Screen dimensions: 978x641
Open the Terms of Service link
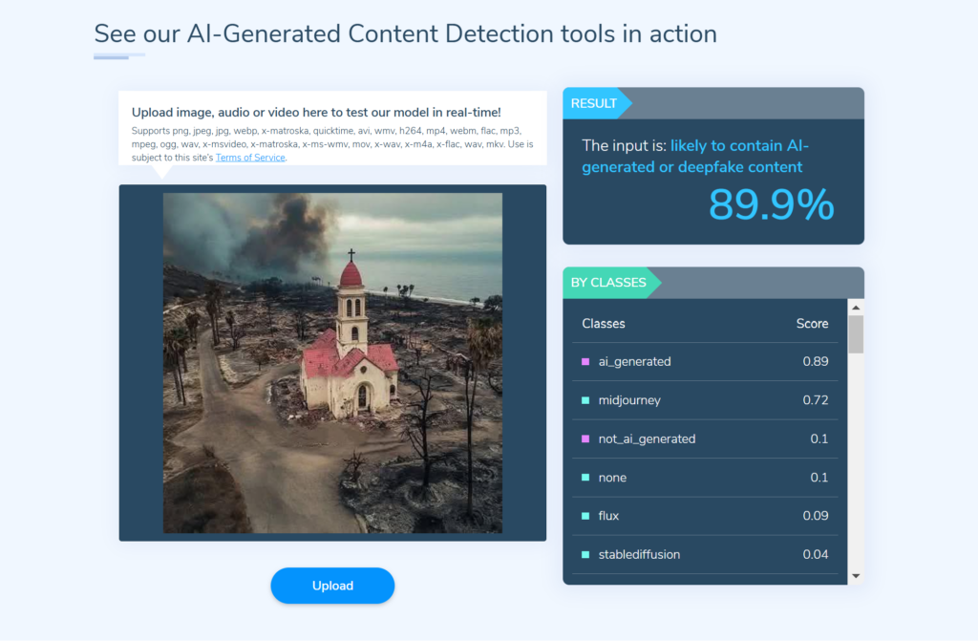pyautogui.click(x=250, y=158)
